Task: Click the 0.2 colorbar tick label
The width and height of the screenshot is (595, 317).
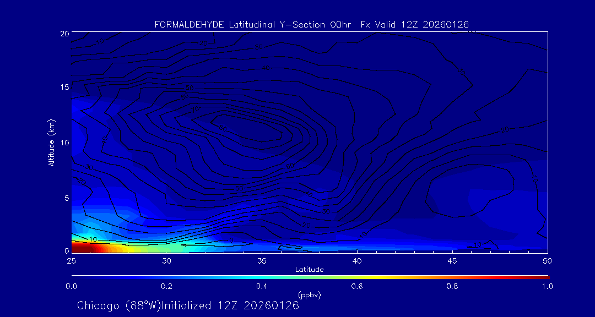Action: [166, 286]
